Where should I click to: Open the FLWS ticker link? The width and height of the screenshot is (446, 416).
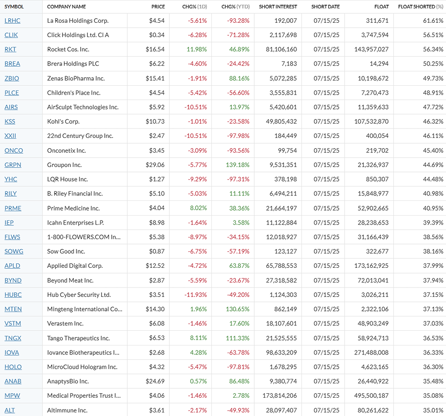tap(12, 237)
